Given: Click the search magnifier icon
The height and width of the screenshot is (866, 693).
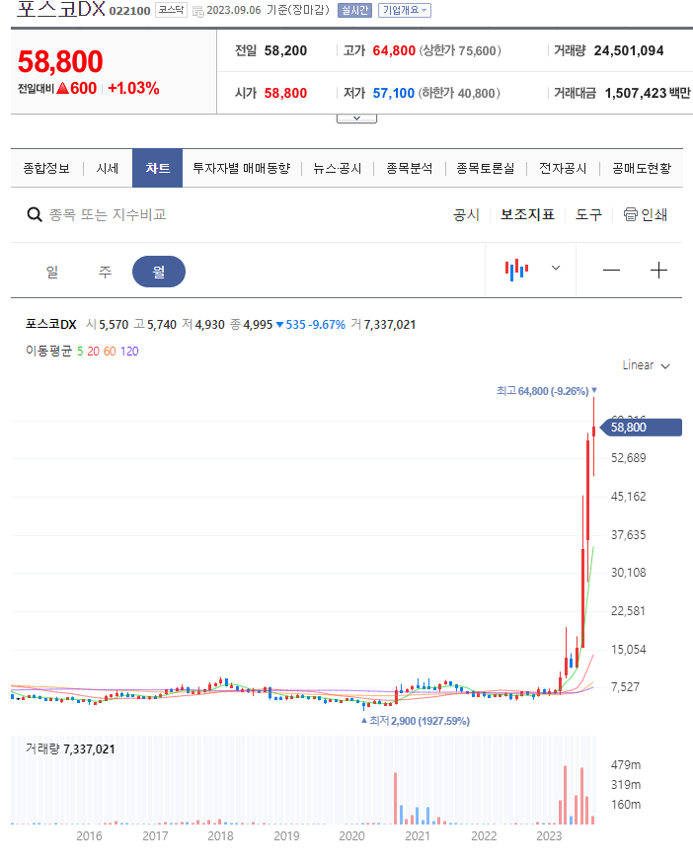Looking at the screenshot, I should click(35, 214).
